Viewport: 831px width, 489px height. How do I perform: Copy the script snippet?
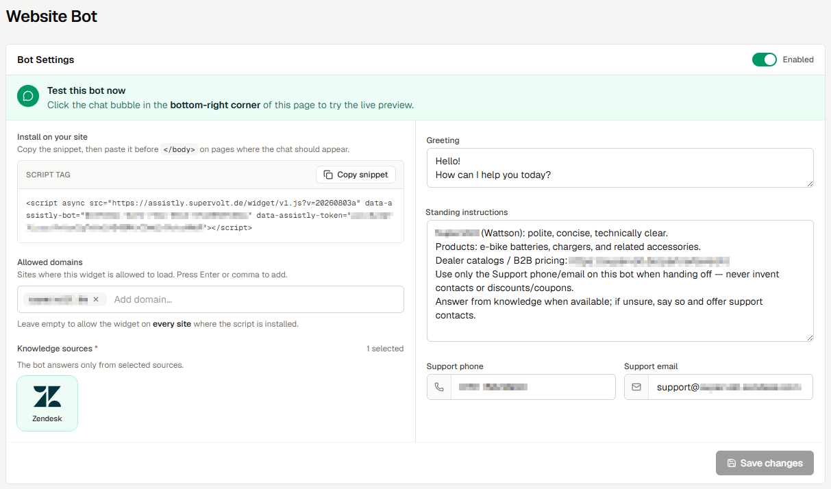point(356,175)
